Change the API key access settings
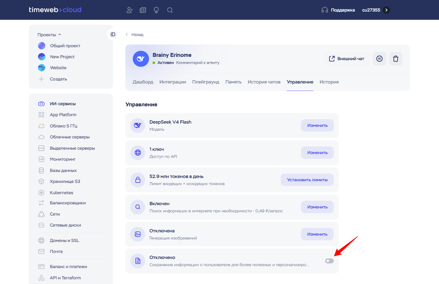Screen dimensions: 439x284 click(x=317, y=153)
